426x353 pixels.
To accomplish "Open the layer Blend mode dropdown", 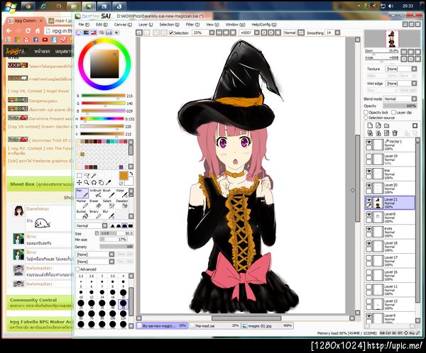I will click(400, 99).
